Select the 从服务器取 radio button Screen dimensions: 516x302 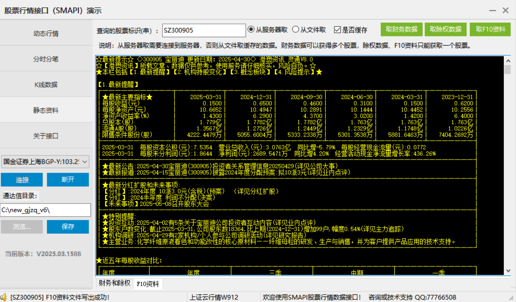pos(268,29)
